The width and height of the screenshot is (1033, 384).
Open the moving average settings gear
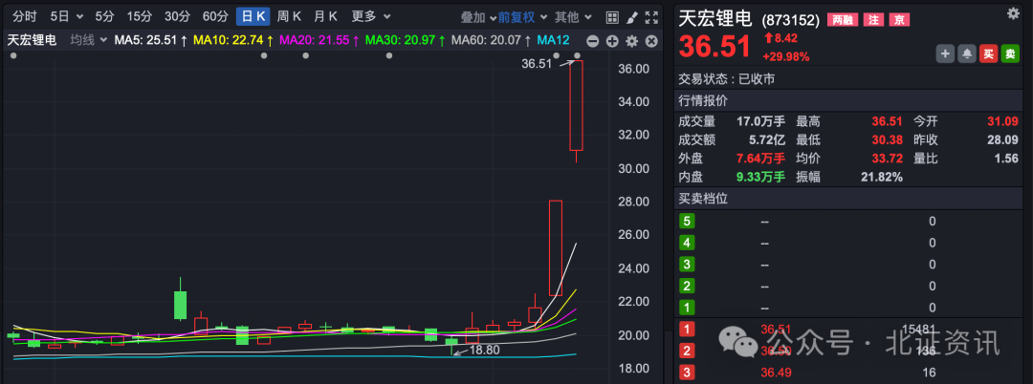(x=632, y=41)
